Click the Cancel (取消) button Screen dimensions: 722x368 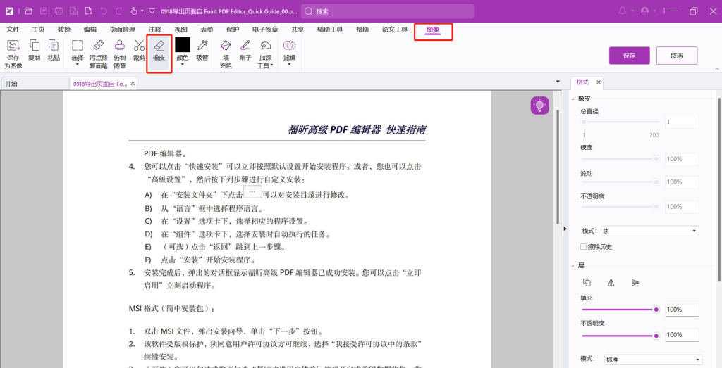point(677,56)
